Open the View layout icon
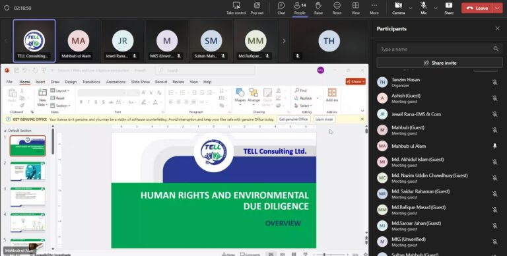Viewport: 507px width, 256px height. (x=355, y=5)
